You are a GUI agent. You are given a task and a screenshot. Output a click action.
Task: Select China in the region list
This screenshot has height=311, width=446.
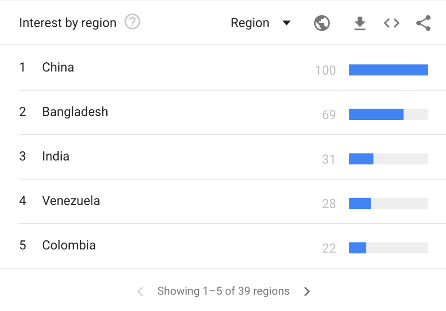tap(58, 68)
